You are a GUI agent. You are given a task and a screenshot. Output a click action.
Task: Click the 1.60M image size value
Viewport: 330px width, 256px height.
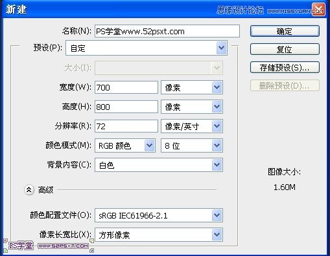(x=285, y=187)
